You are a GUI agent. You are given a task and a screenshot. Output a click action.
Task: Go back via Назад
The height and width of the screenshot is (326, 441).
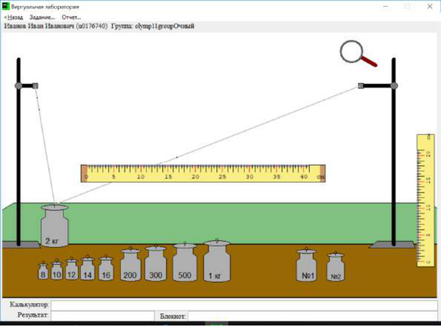[x=13, y=17]
